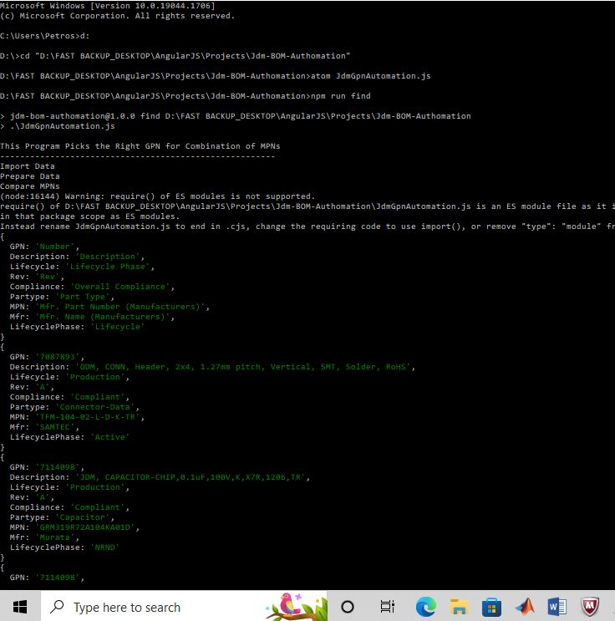Click the Partype: 'Connector-Data' line
Screen dimensions: 615x621
click(x=74, y=407)
